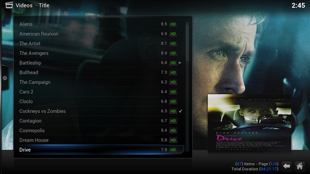Go back using the arrow button
This screenshot has height=174, width=310.
pos(286,166)
